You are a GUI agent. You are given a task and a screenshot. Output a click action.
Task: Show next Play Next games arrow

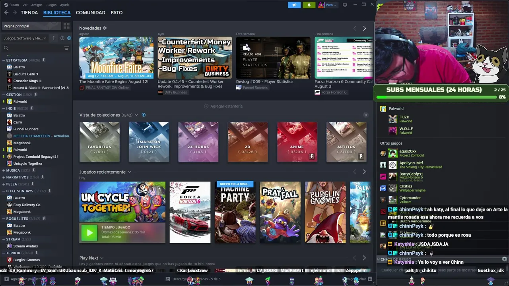click(364, 258)
